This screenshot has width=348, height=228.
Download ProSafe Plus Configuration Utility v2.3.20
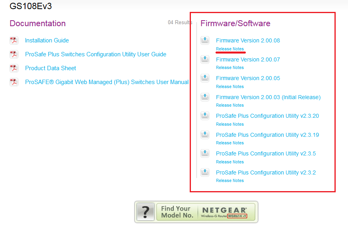[267, 116]
